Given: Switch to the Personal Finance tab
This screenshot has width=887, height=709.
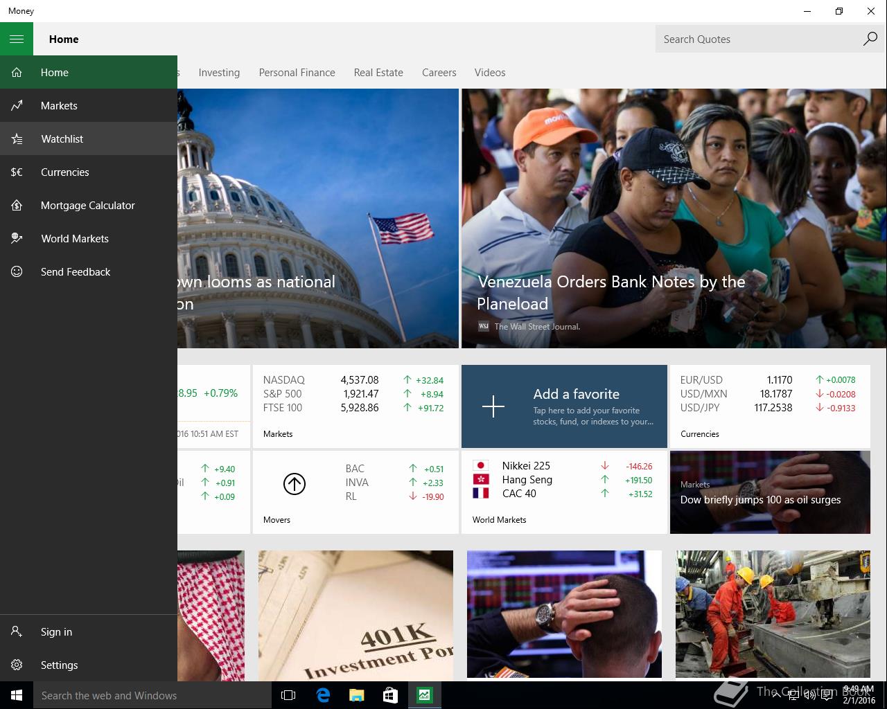Looking at the screenshot, I should [297, 73].
